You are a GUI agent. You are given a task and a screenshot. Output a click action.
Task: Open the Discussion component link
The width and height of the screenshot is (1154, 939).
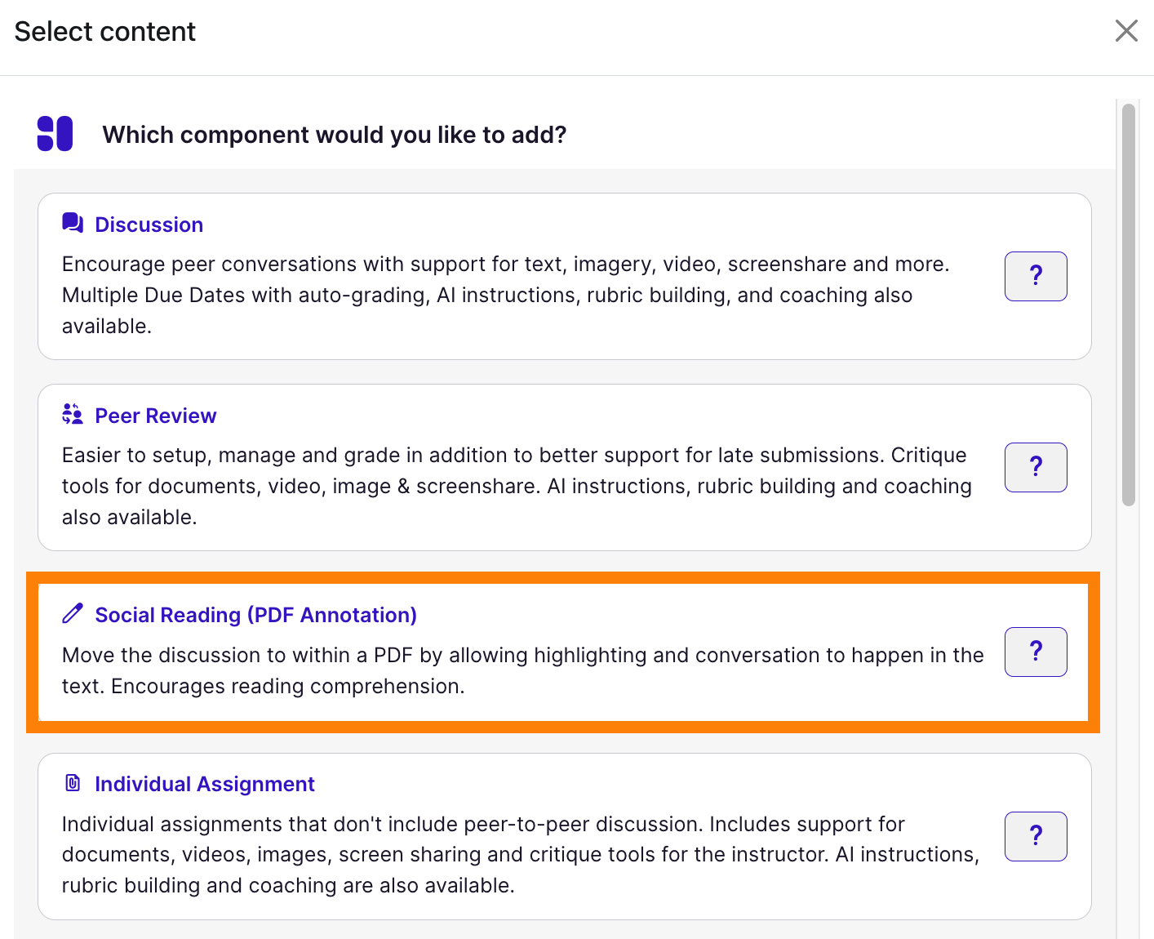[x=149, y=224]
